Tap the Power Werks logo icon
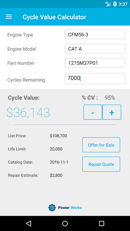130x231 pixels. pos(52,208)
